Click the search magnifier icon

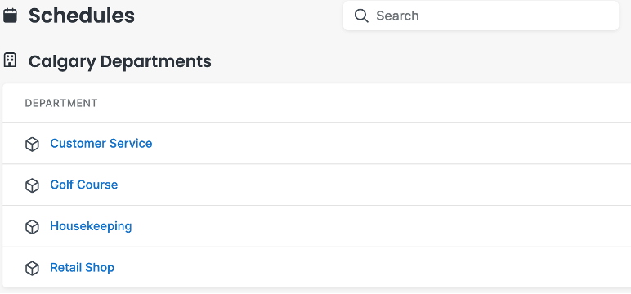pos(361,16)
